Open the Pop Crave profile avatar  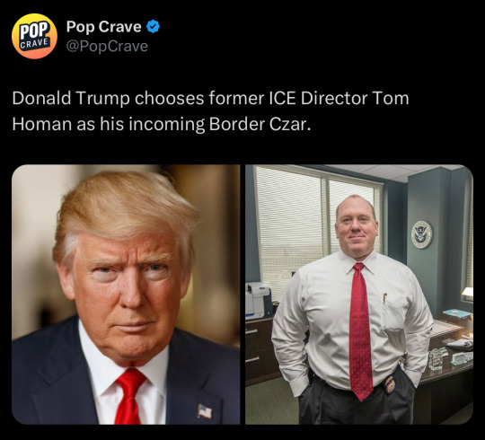(34, 36)
